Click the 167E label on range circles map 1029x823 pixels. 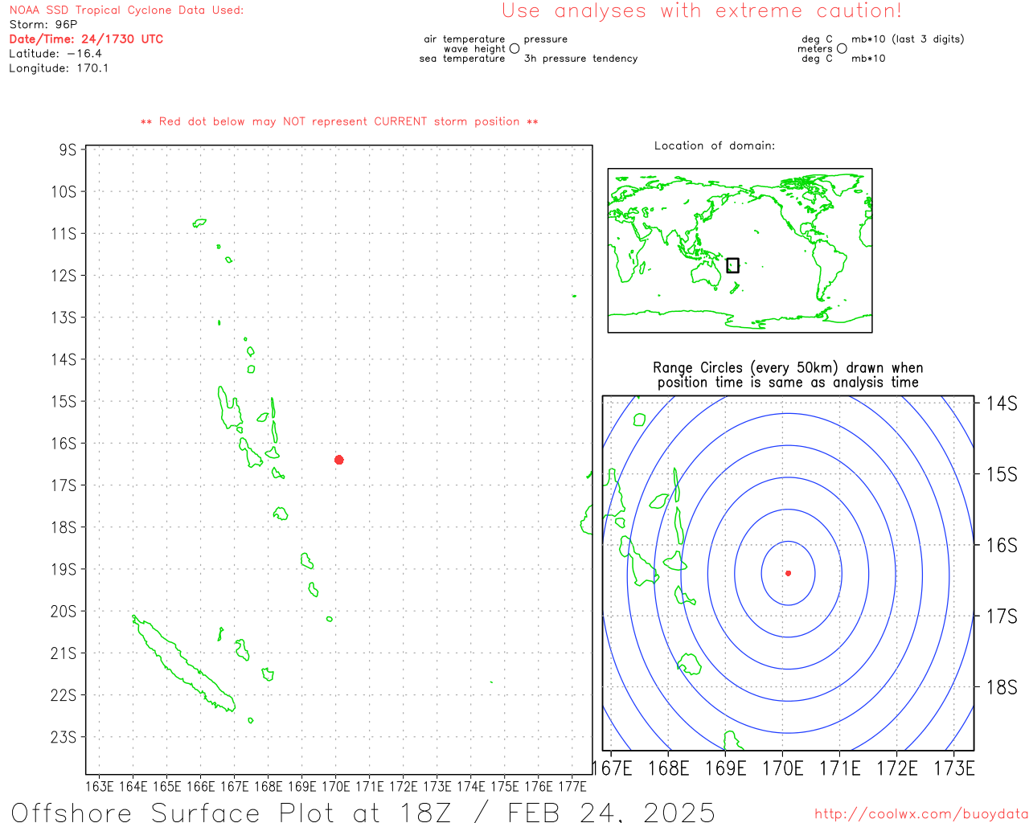614,768
